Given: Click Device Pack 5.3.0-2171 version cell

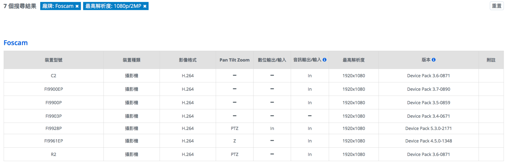Looking at the screenshot, I should [428, 128].
